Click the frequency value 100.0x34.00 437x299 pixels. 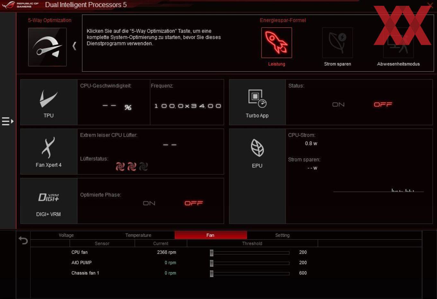click(x=188, y=106)
